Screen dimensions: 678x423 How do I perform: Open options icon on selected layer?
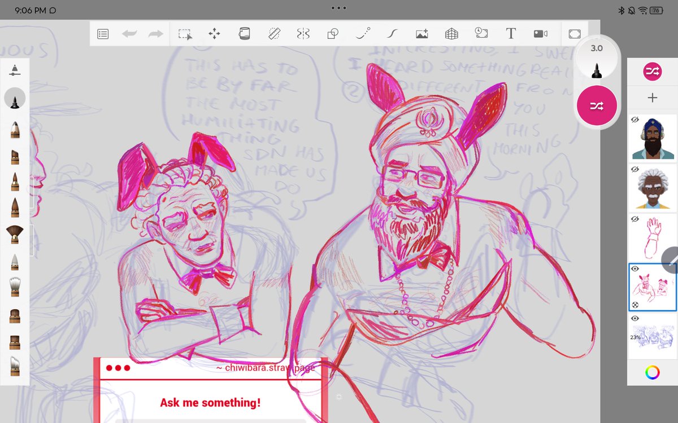point(635,305)
